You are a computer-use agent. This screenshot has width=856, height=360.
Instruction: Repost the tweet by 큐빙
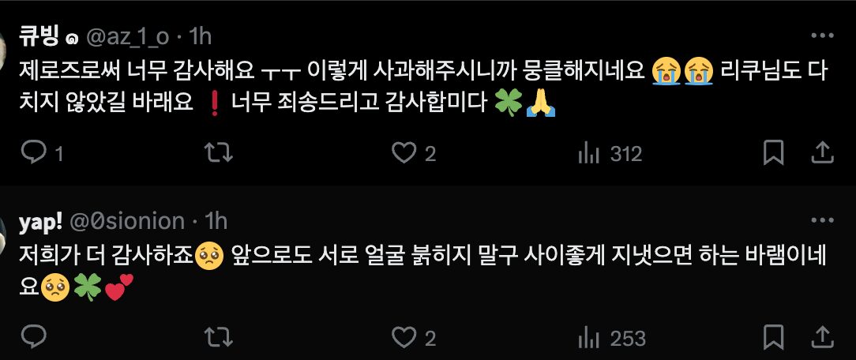click(x=219, y=153)
